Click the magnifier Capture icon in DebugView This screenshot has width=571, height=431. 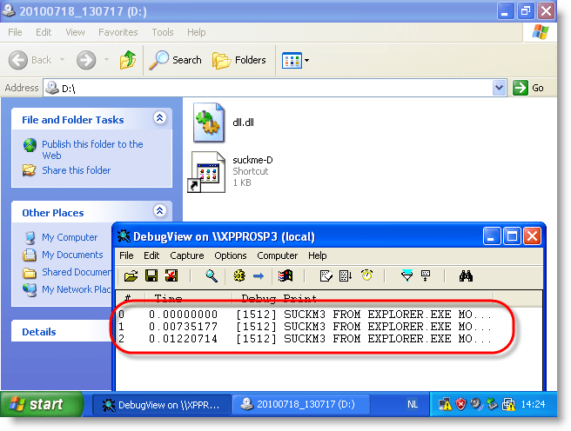tap(211, 276)
